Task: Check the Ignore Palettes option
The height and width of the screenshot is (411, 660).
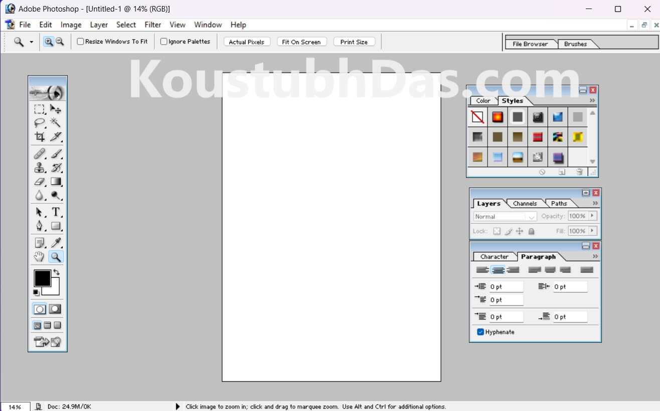Action: pyautogui.click(x=163, y=42)
